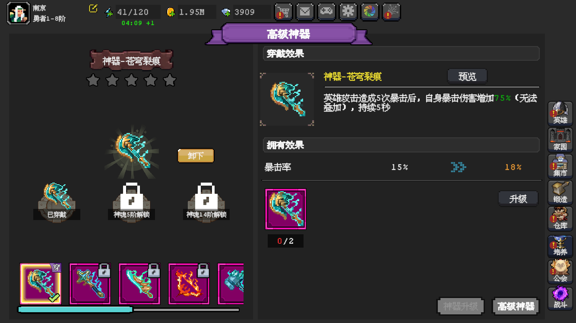Open the mail envelope icon
The width and height of the screenshot is (576, 323).
(305, 12)
